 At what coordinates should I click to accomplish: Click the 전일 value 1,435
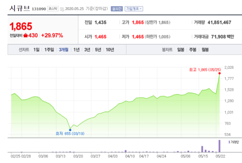pyautogui.click(x=100, y=23)
